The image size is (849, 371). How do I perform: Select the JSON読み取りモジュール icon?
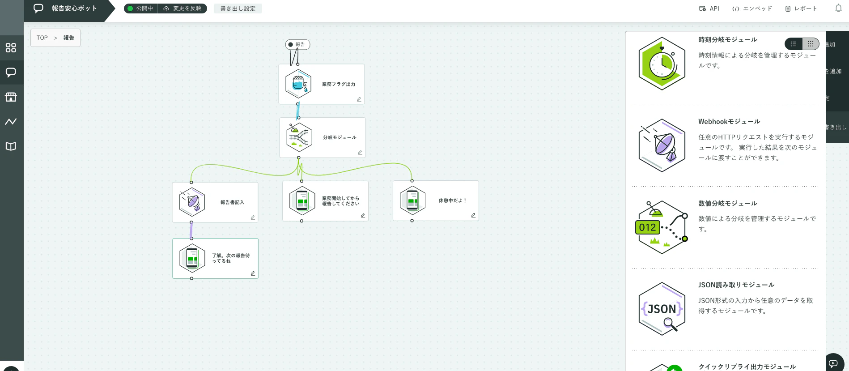coord(662,309)
